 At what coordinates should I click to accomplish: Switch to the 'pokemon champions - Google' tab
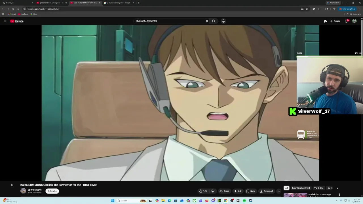[x=119, y=3]
